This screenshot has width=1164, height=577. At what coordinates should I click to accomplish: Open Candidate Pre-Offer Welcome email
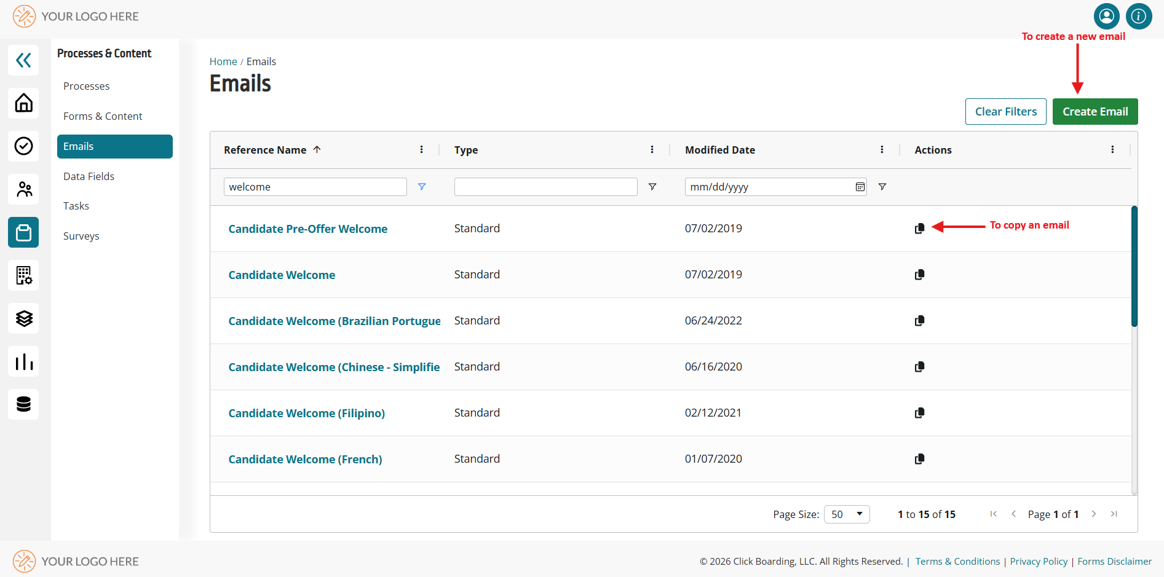point(308,229)
